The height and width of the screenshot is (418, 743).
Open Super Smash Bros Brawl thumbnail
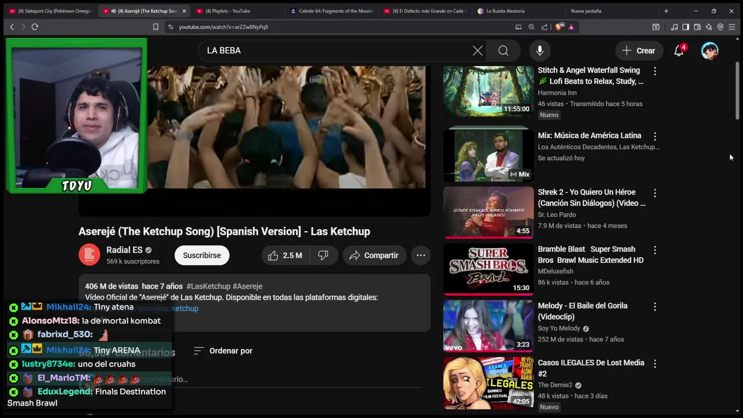[488, 269]
